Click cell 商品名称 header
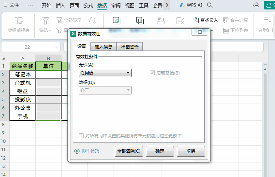Image resolution: width=275 pixels, height=177 pixels. tap(23, 66)
